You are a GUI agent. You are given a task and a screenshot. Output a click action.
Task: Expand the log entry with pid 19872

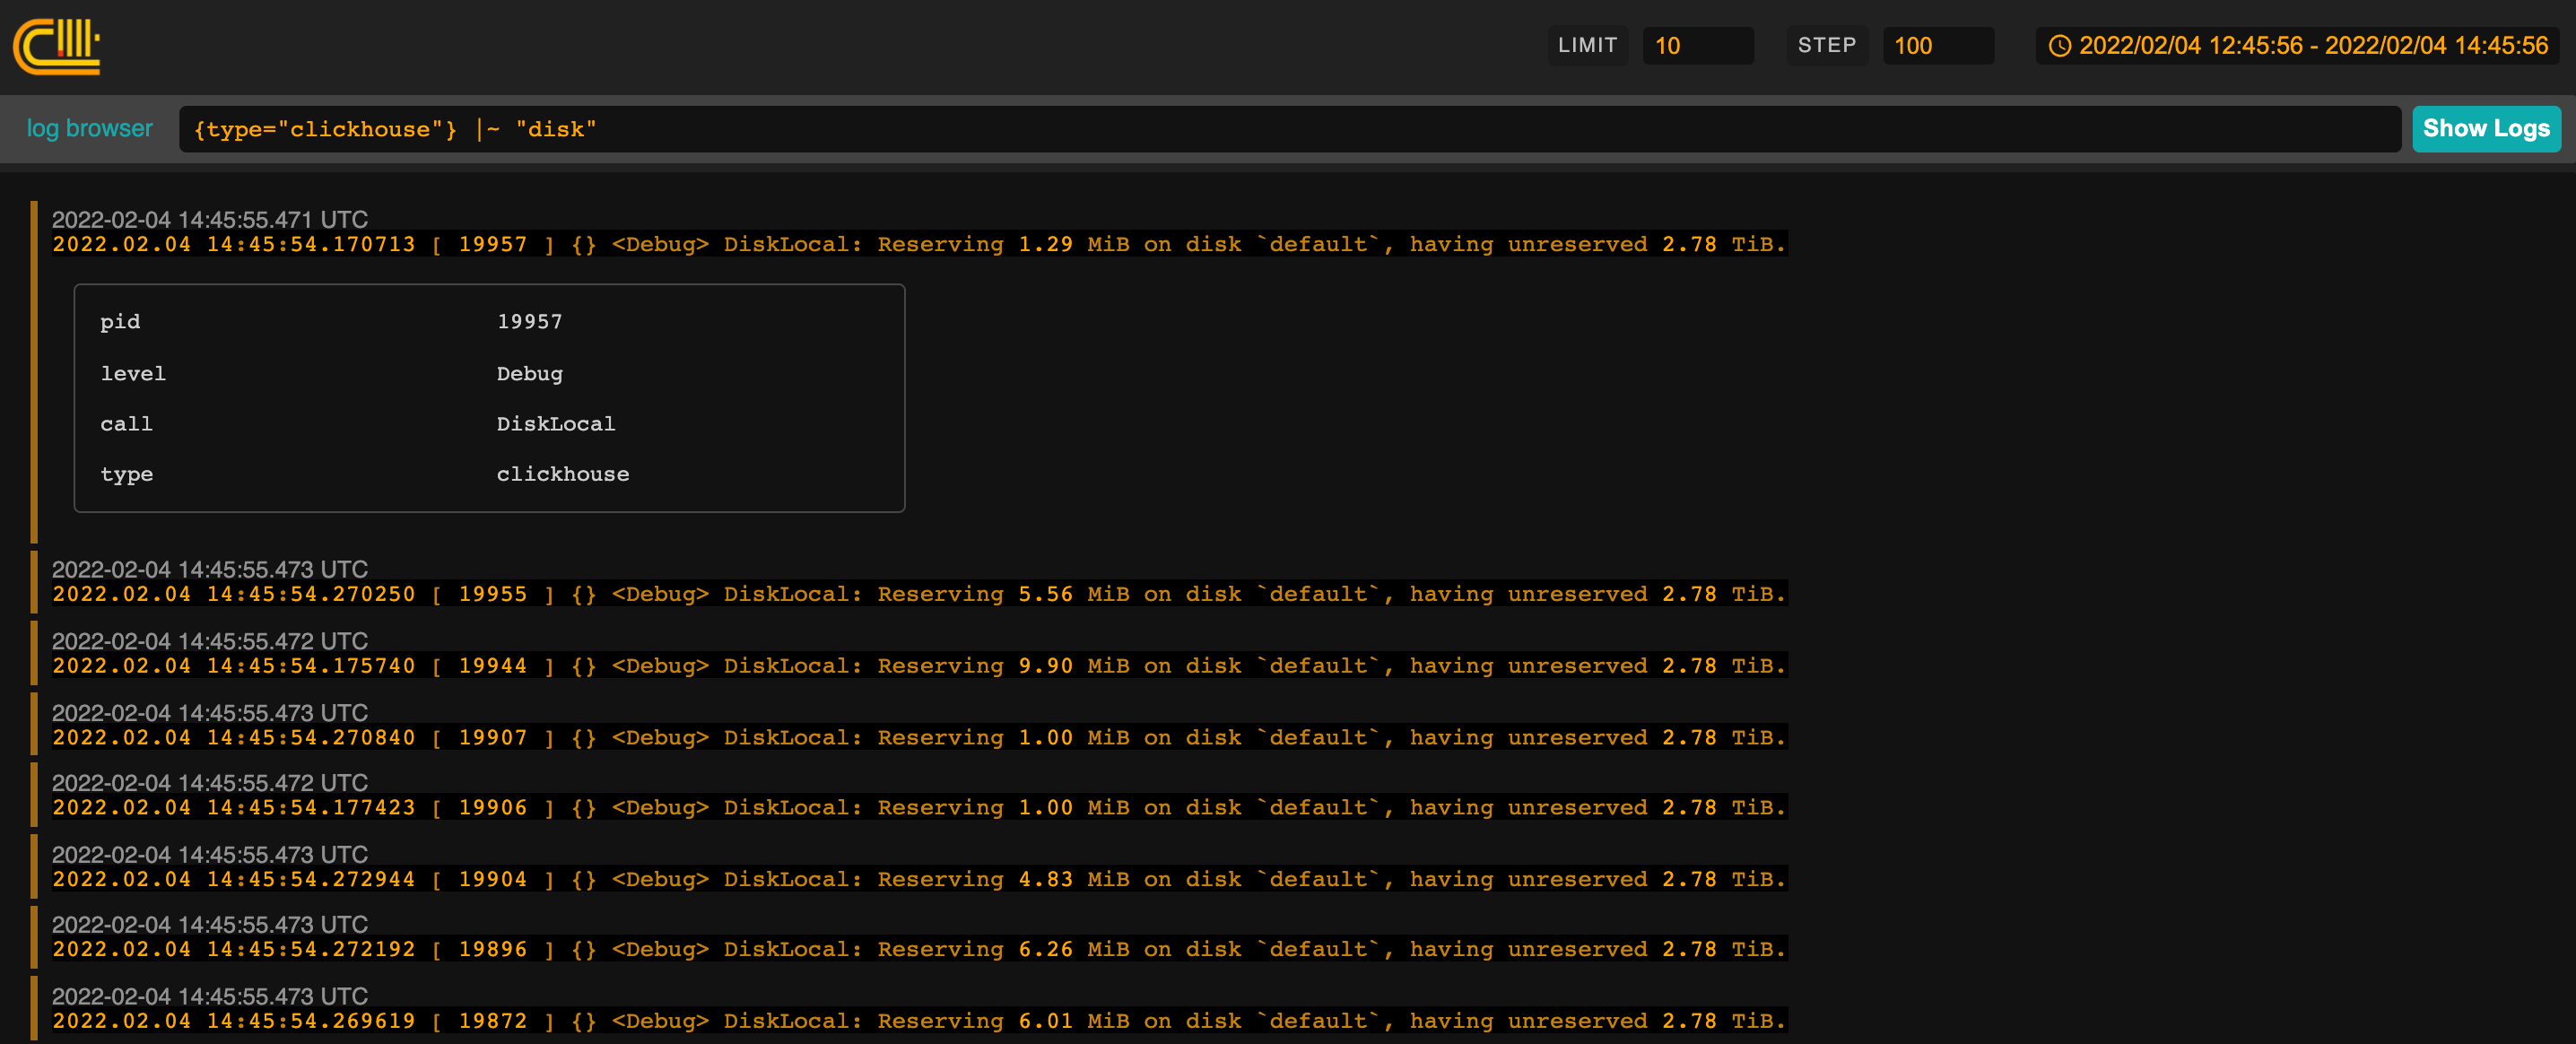click(x=900, y=1020)
